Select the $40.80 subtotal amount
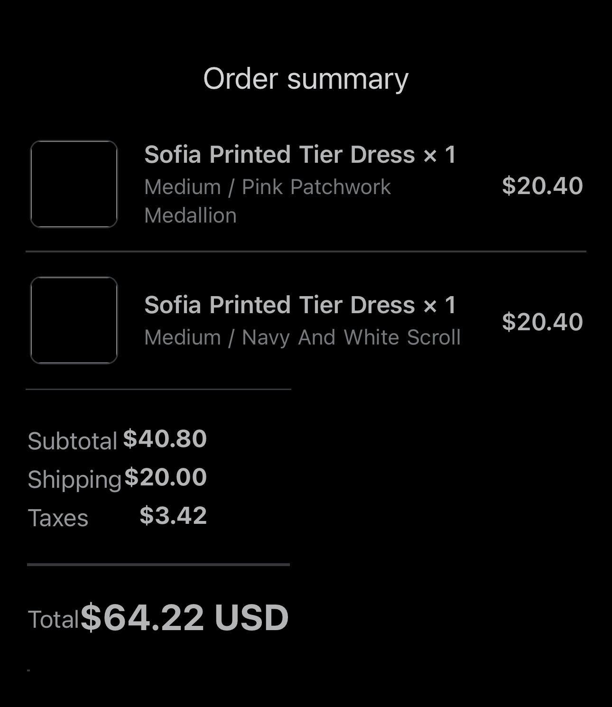This screenshot has width=612, height=707. point(165,439)
